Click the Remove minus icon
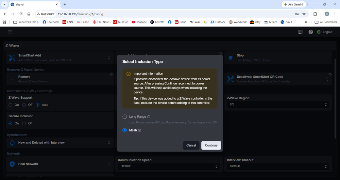This screenshot has height=180, width=340. [x=12, y=79]
